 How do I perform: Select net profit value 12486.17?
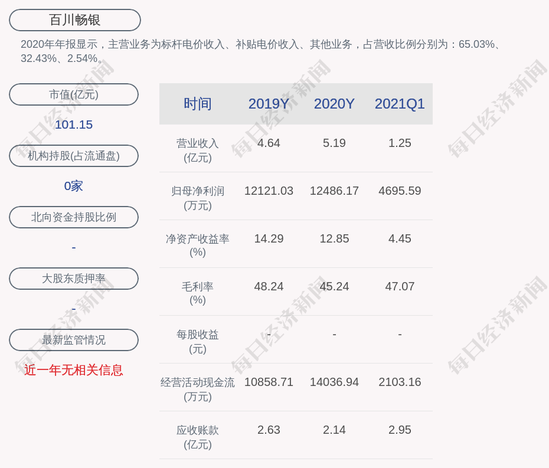(334, 191)
